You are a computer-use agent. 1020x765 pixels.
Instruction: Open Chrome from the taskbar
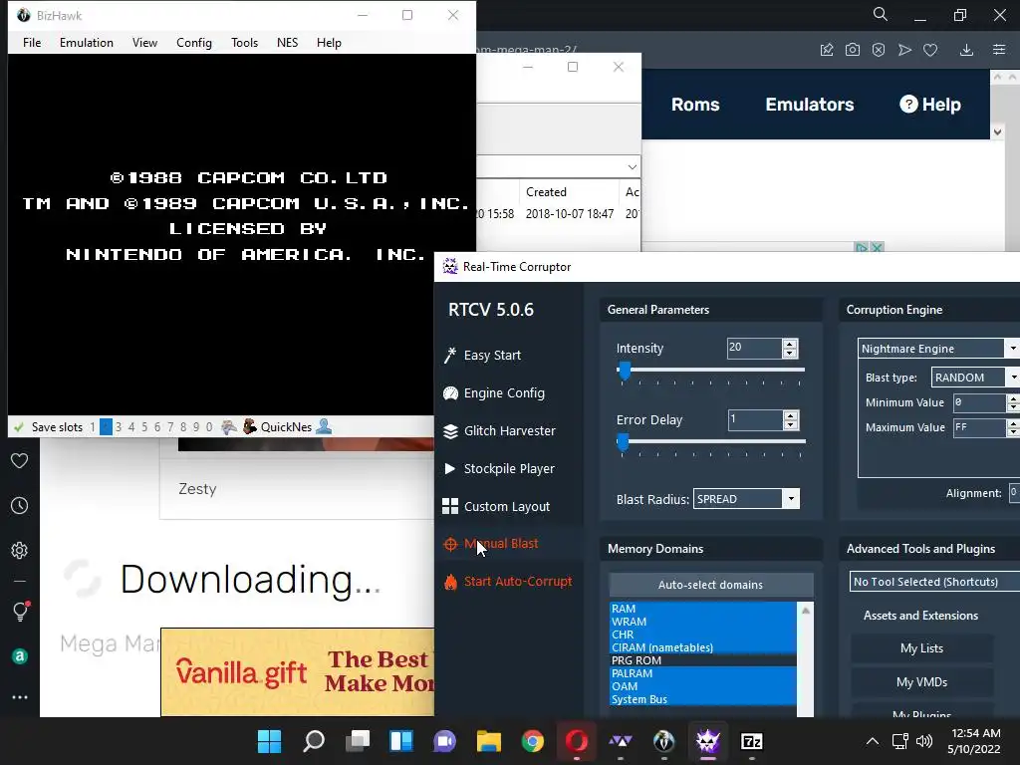click(x=533, y=741)
